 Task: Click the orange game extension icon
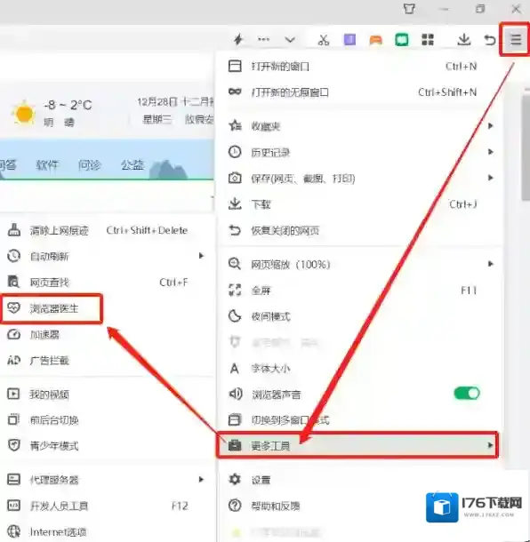375,40
